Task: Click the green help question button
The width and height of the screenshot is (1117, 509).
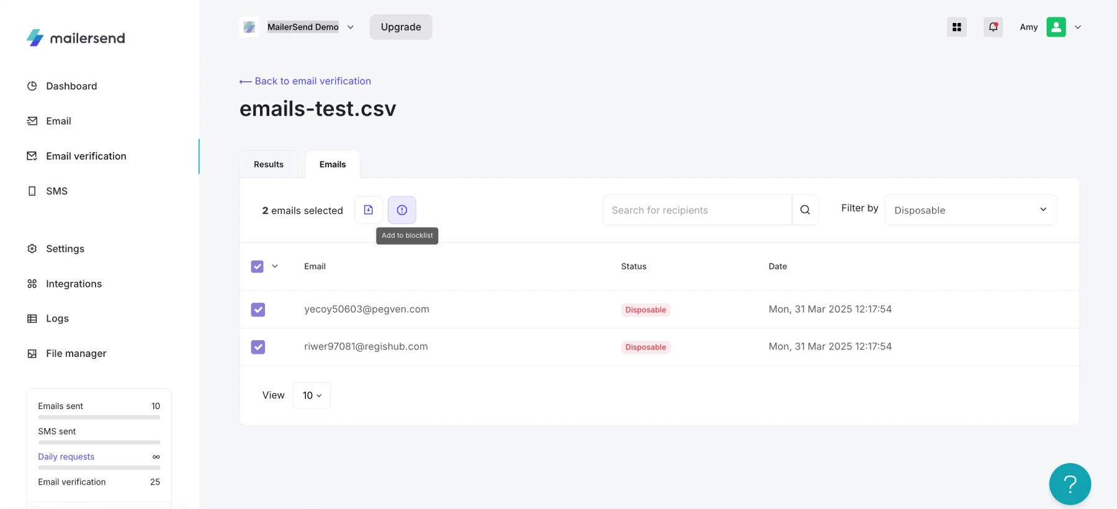Action: (1069, 484)
